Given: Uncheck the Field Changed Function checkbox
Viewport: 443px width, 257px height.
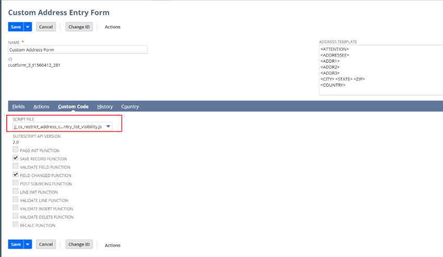Looking at the screenshot, I should coord(16,175).
